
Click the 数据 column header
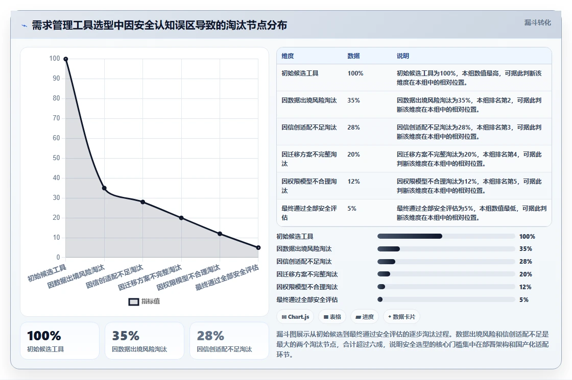pos(353,56)
